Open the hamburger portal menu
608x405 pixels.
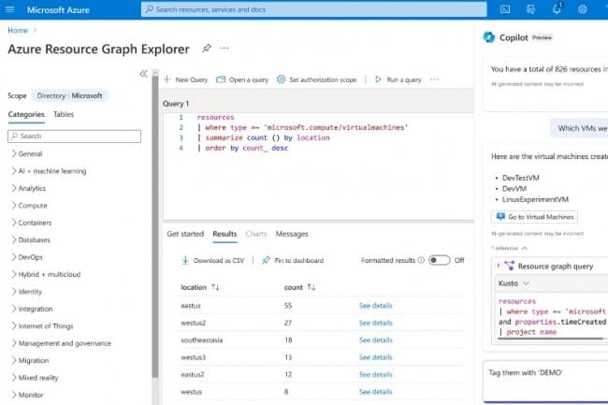pos(10,9)
